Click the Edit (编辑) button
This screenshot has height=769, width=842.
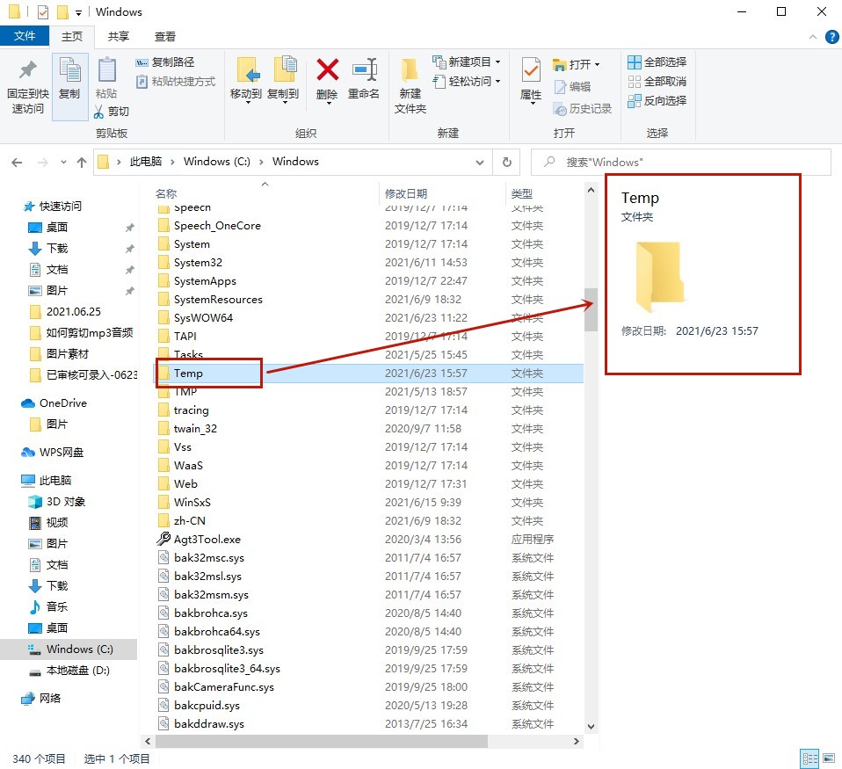(572, 86)
